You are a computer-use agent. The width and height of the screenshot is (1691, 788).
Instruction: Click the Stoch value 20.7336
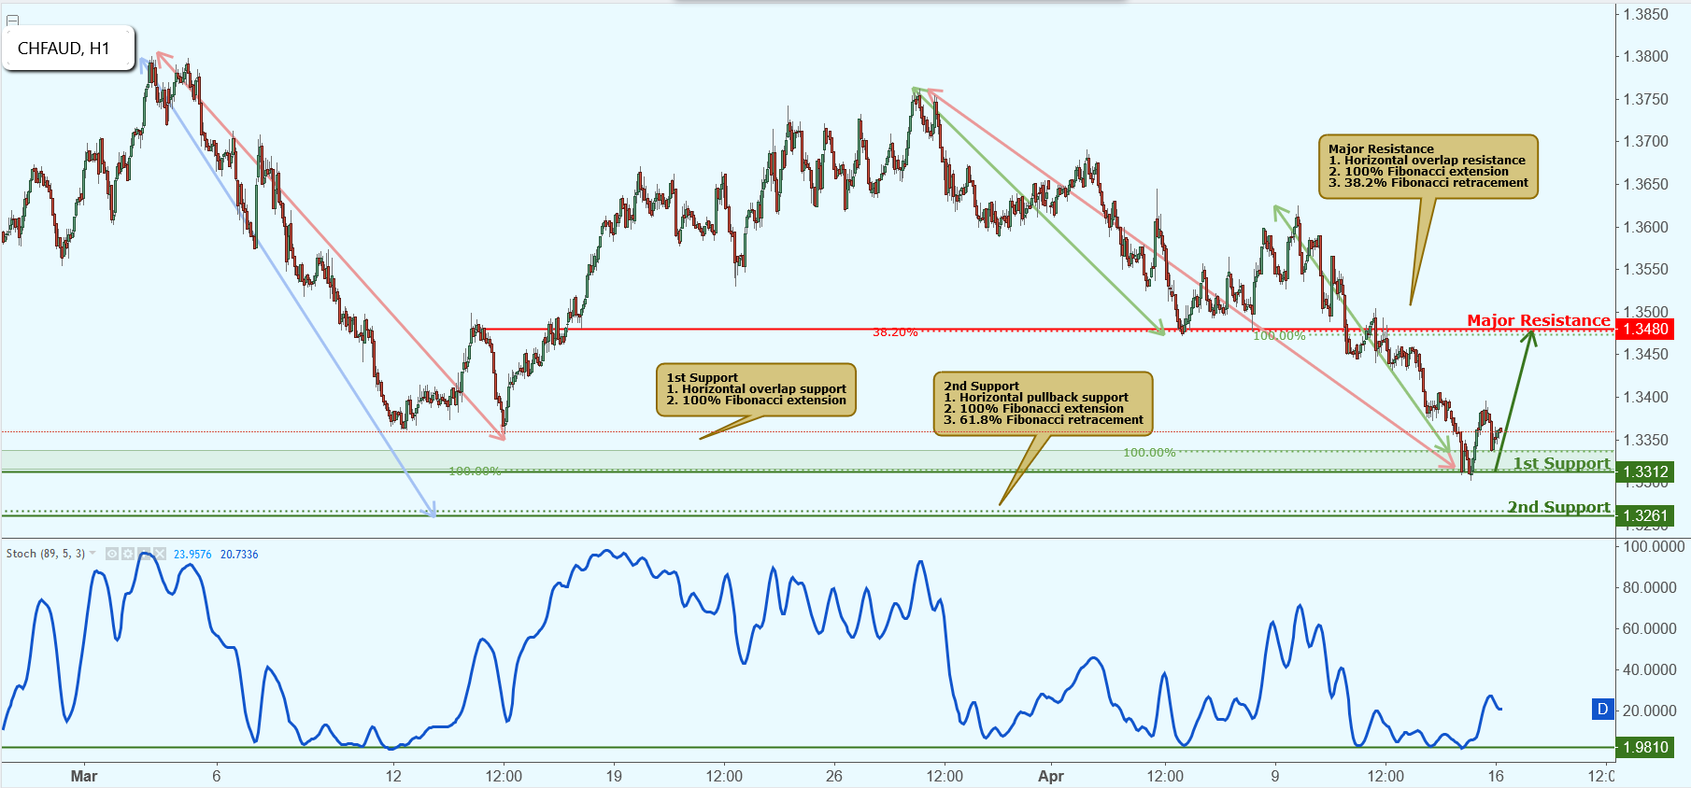(x=239, y=554)
